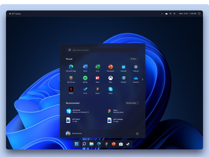Launch Netflix from the Start menu
The height and width of the screenshot is (157, 209).
tap(71, 90)
